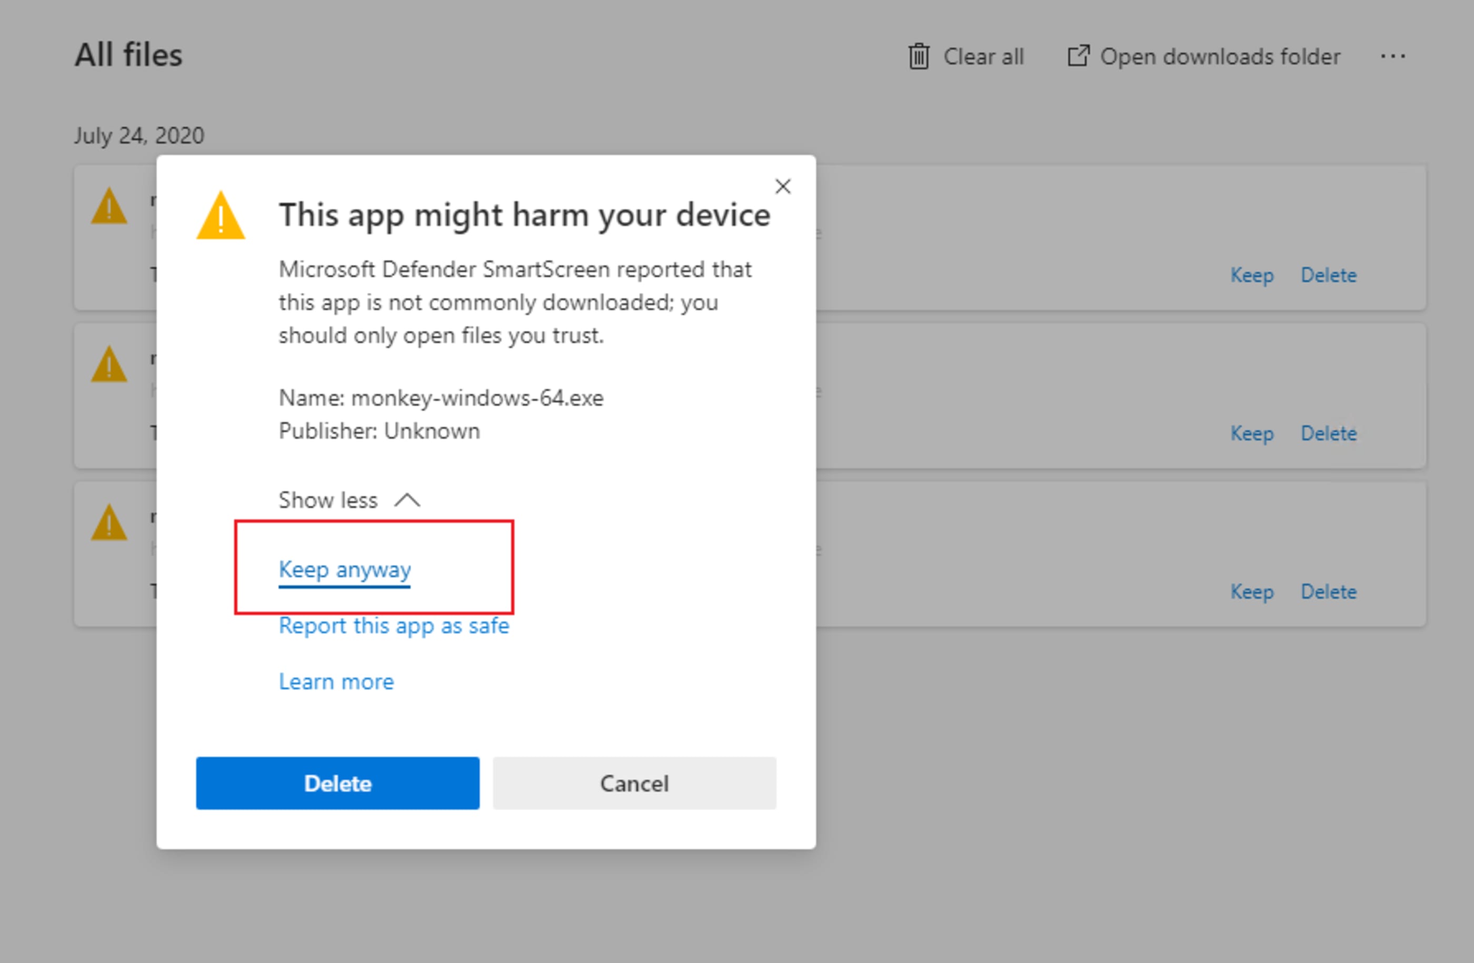Click Delete on the third download
Screen dimensions: 1474x963
coord(1329,591)
